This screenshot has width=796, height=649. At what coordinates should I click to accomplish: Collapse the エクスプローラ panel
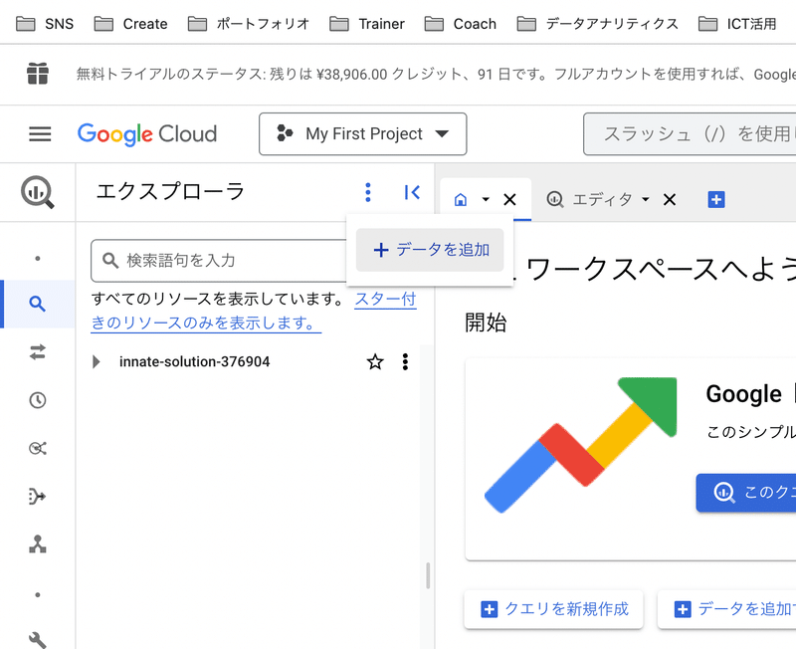[412, 192]
